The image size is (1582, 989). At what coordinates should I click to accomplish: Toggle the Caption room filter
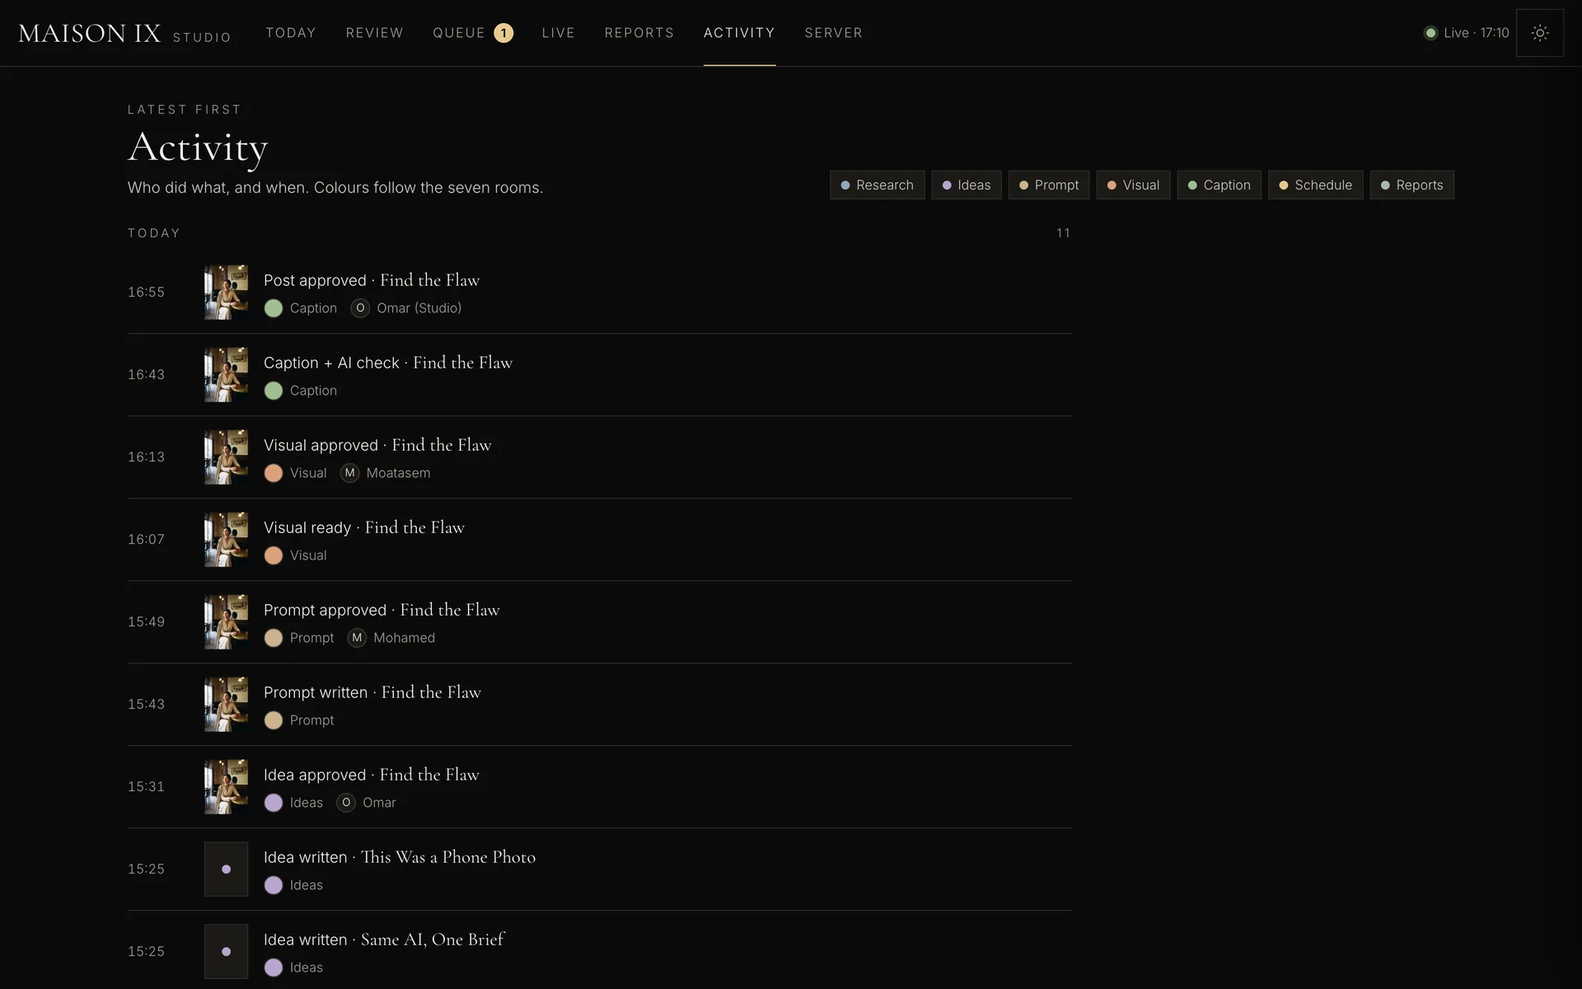(1219, 185)
